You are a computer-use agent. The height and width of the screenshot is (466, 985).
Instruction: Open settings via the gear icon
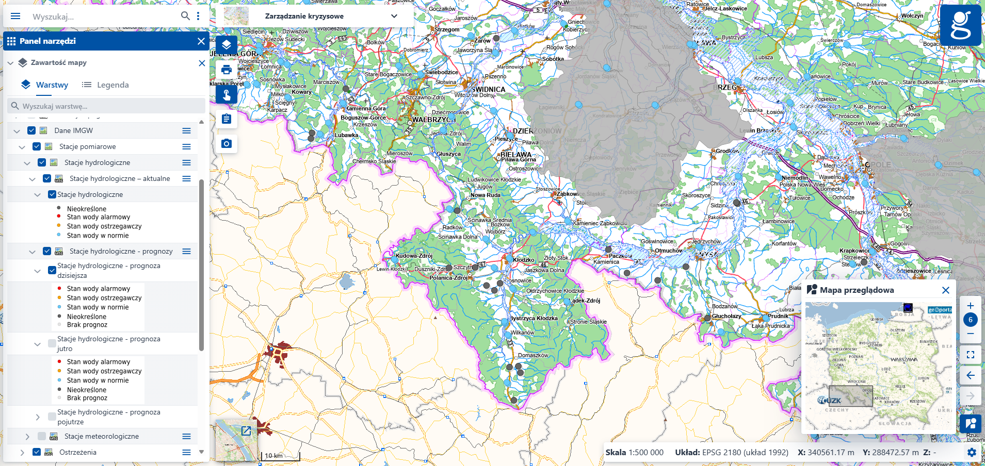[x=972, y=453]
